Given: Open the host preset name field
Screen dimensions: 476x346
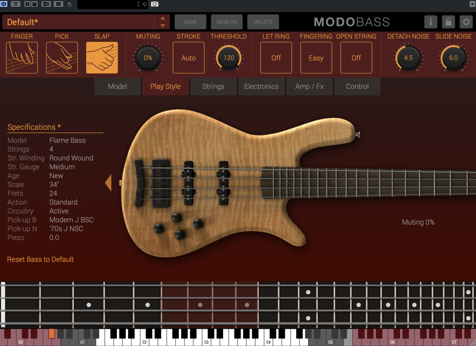Looking at the screenshot, I should click(x=106, y=4).
